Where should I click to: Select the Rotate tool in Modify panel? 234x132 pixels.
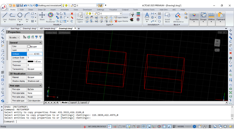[x=61, y=14]
